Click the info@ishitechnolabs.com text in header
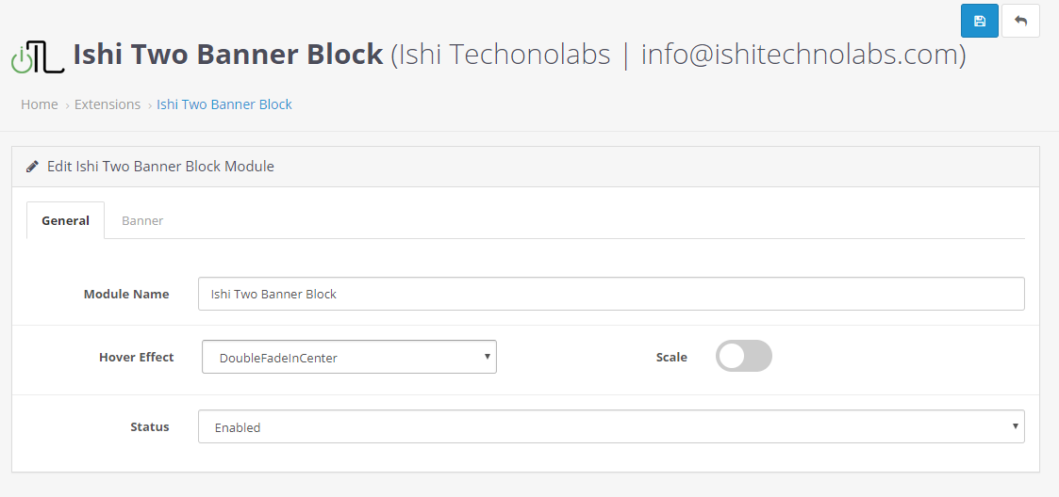Screen dimensions: 1059x497 tap(800, 55)
